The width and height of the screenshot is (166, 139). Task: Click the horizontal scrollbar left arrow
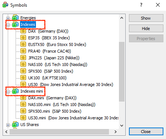[6, 132]
